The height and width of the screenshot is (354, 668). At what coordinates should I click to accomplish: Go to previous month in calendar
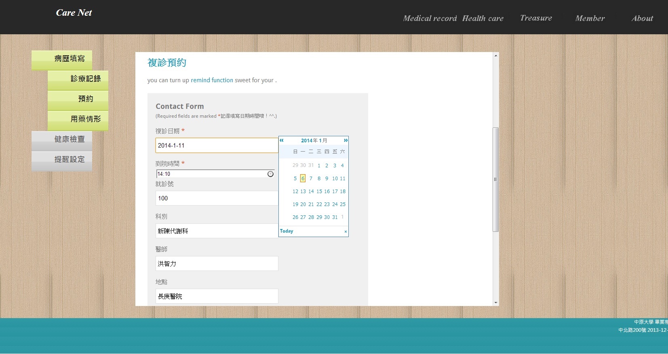point(282,140)
